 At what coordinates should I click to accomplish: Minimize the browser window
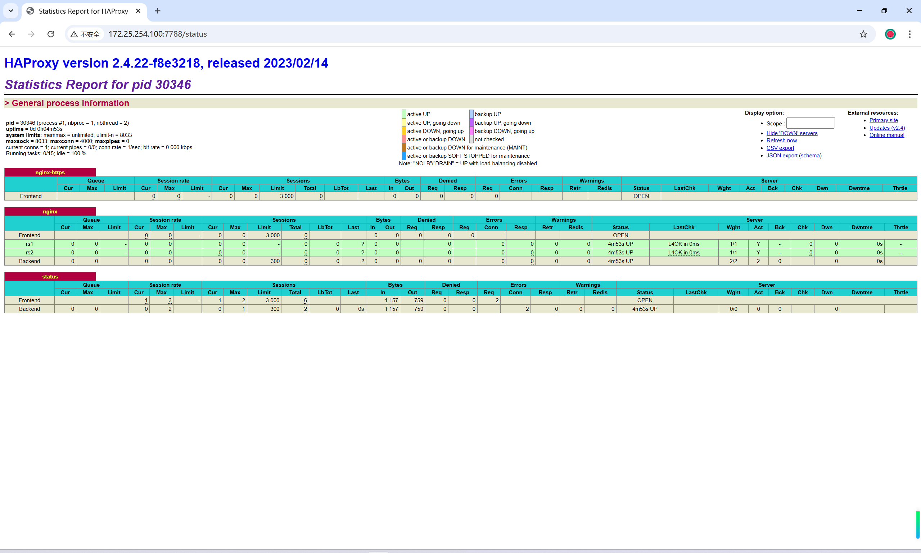[x=859, y=11]
